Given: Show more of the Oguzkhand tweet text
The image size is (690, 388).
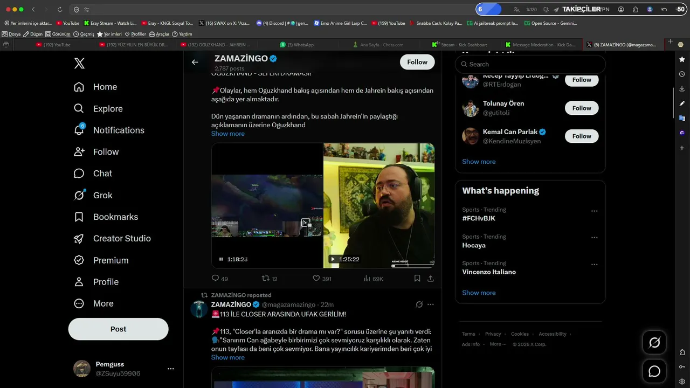Looking at the screenshot, I should [x=228, y=134].
